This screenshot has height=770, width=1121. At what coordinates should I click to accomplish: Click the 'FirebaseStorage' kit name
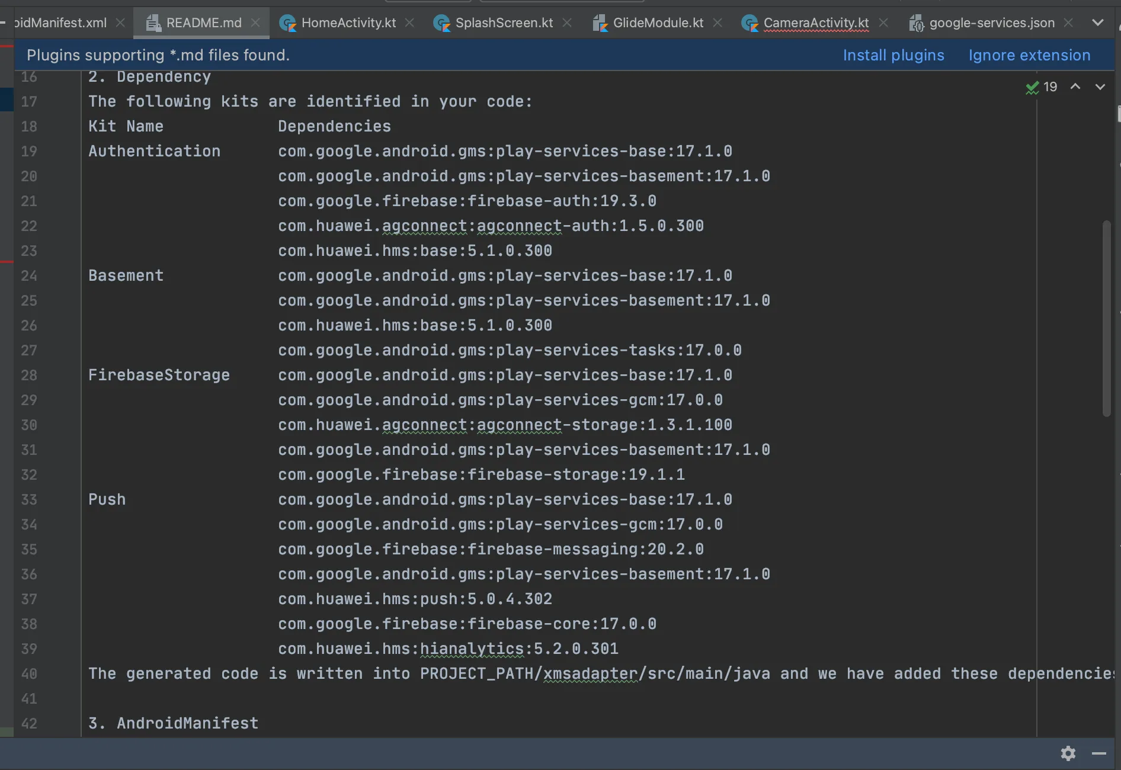[159, 375]
